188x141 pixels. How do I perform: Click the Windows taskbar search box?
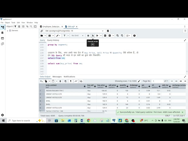point(26,120)
